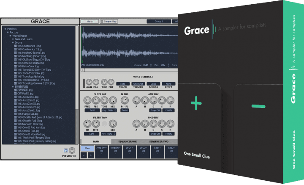Select the LFO1+ modulation slot
Viewport: 304px width, 185px height.
point(130,152)
